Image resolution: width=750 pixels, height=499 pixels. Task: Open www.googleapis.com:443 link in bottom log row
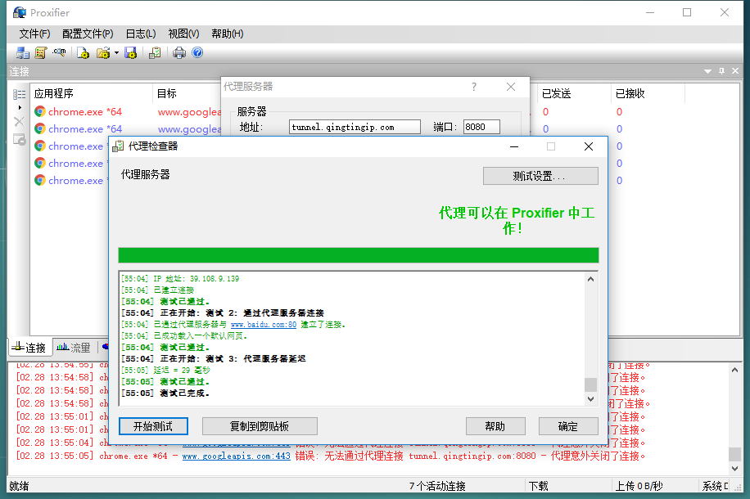click(x=237, y=456)
